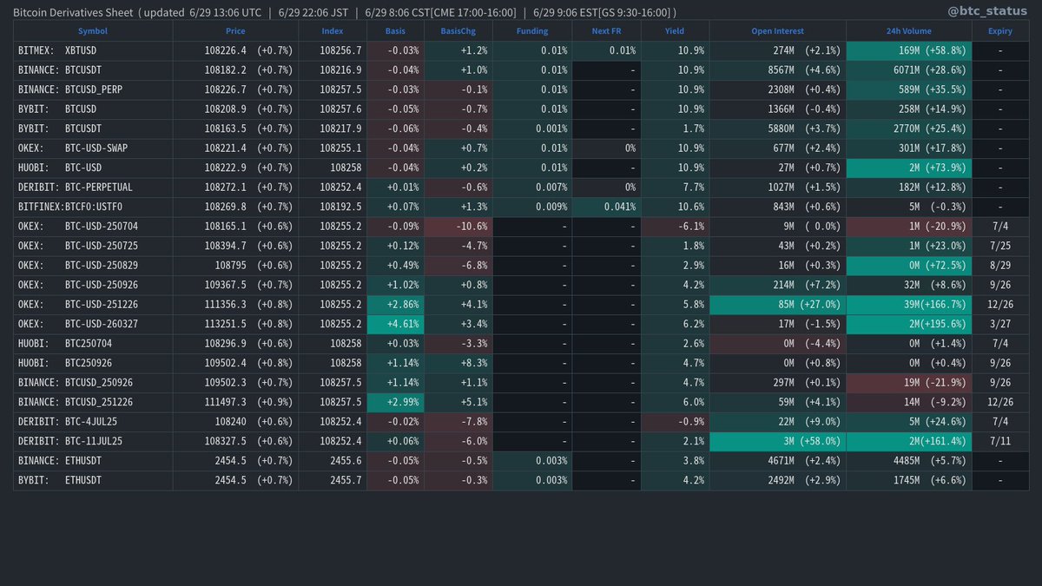Click the 8567M (+4.6%) open interest cell
This screenshot has height=586, width=1042.
tap(778, 70)
